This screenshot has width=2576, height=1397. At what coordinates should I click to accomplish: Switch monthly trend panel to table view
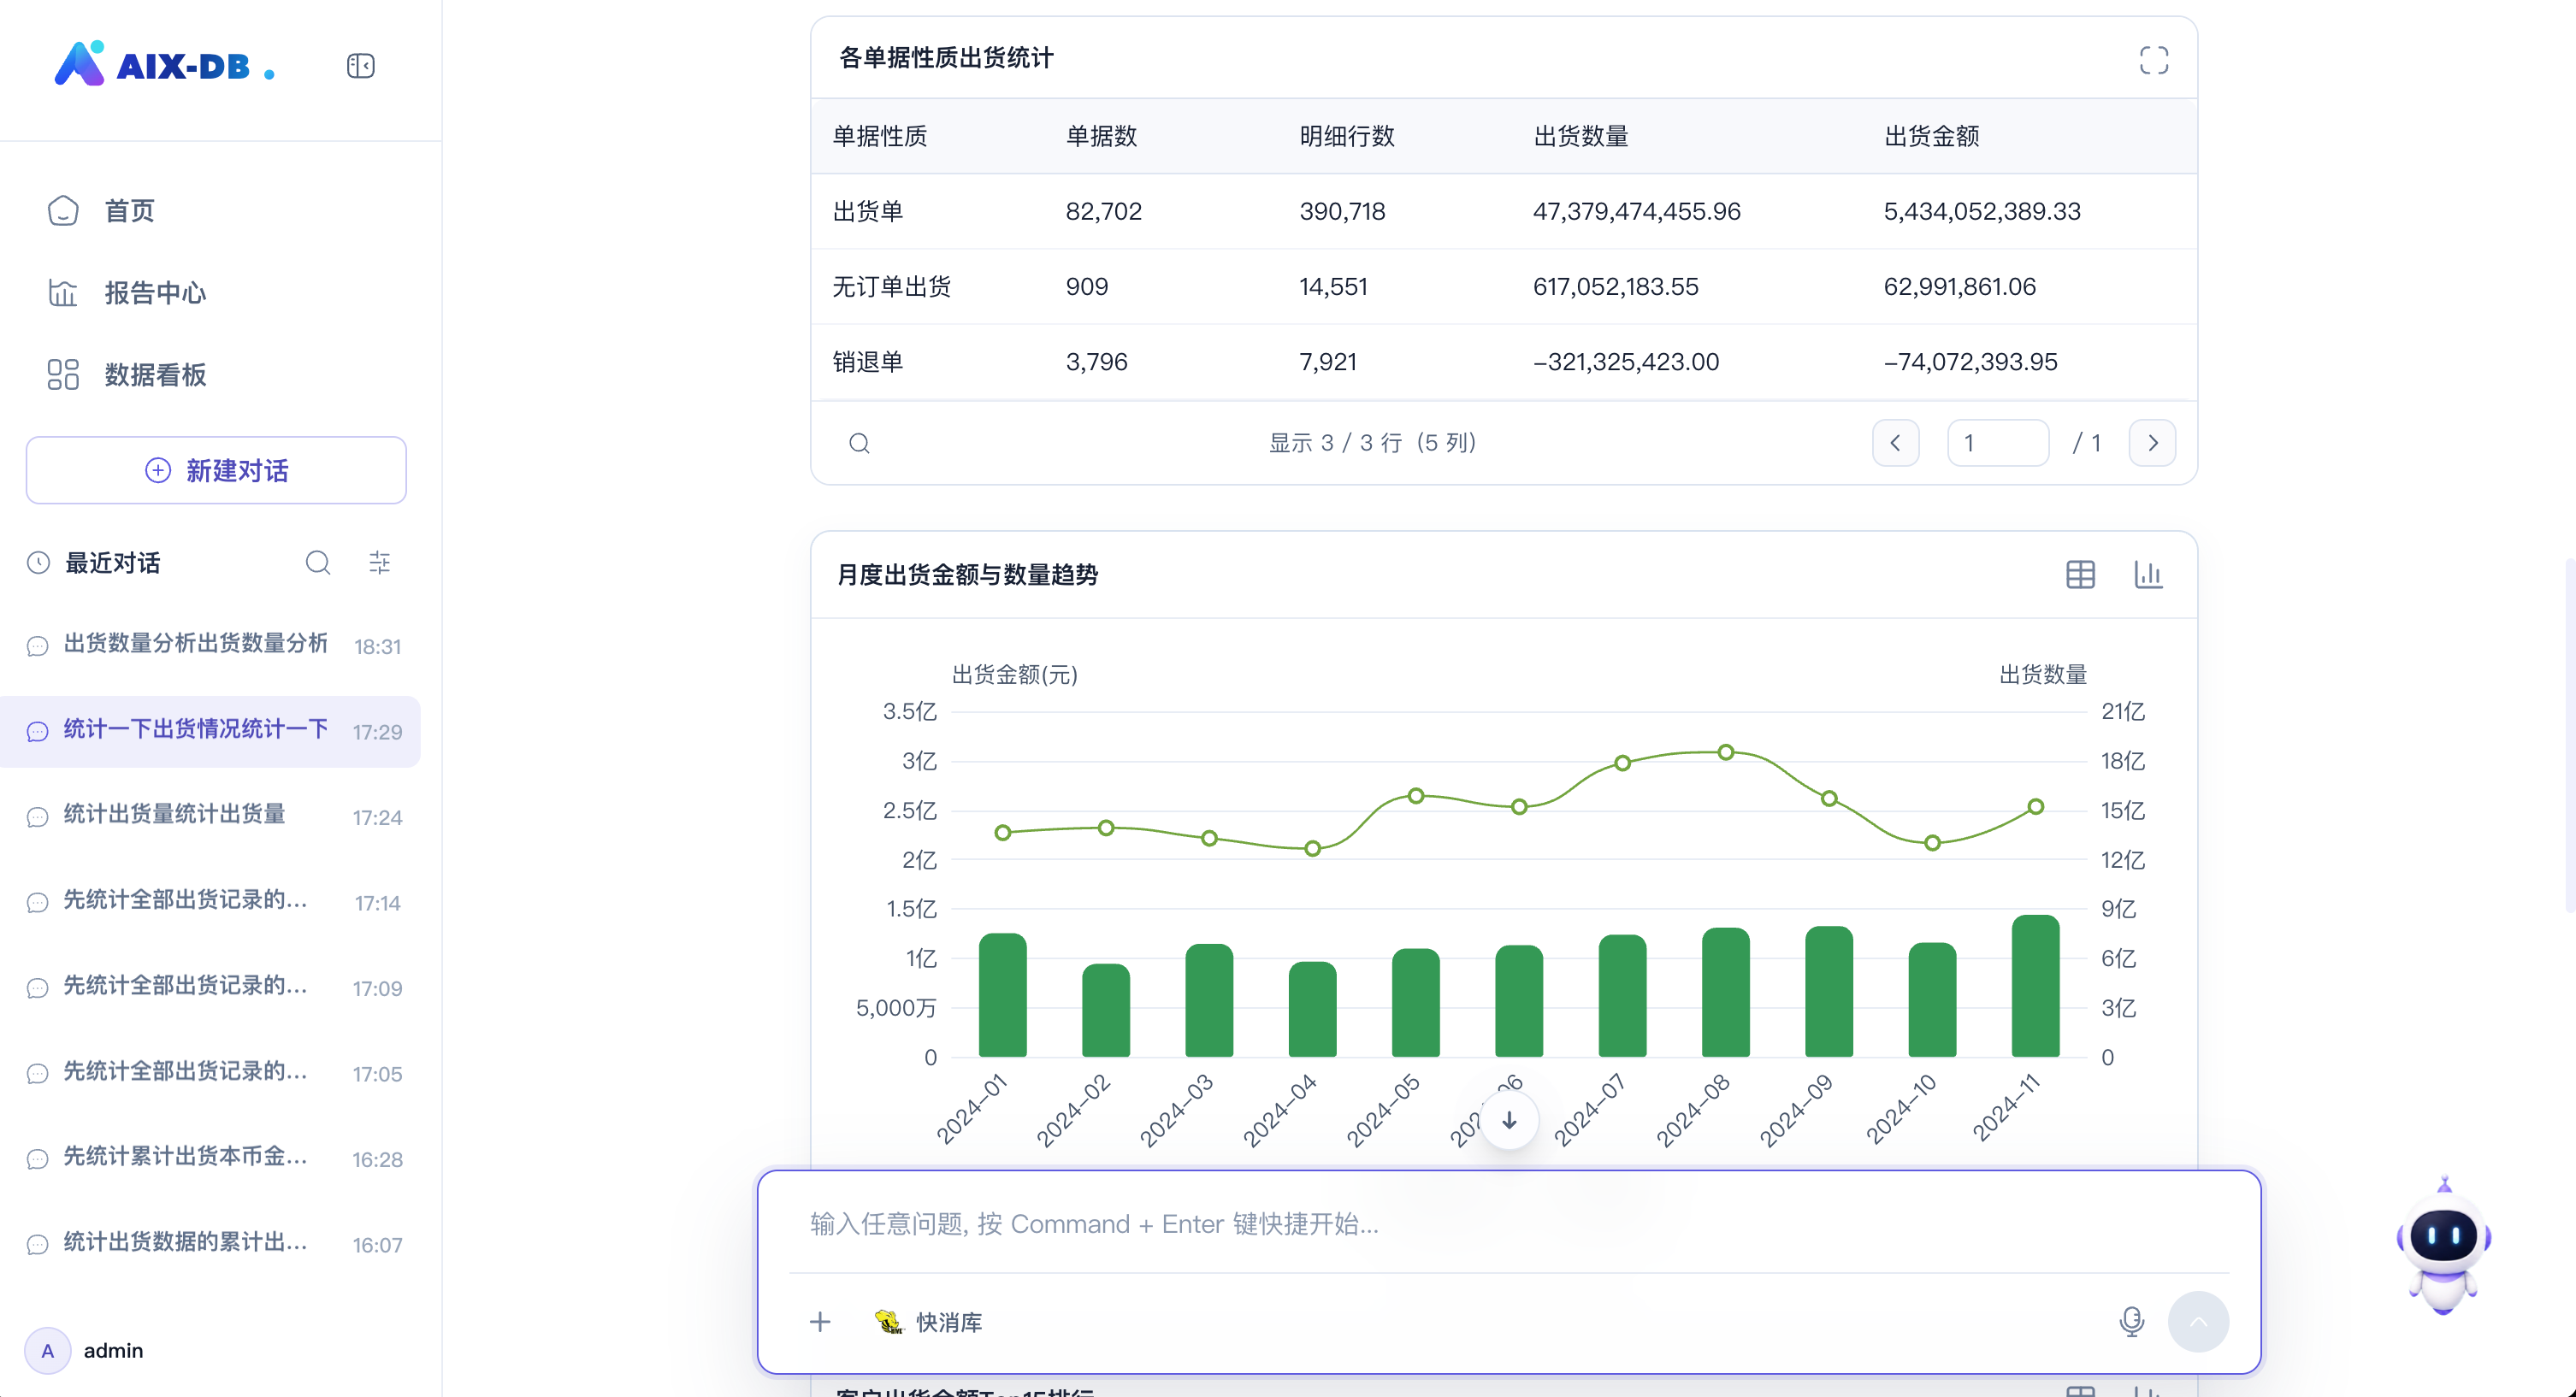tap(2080, 575)
